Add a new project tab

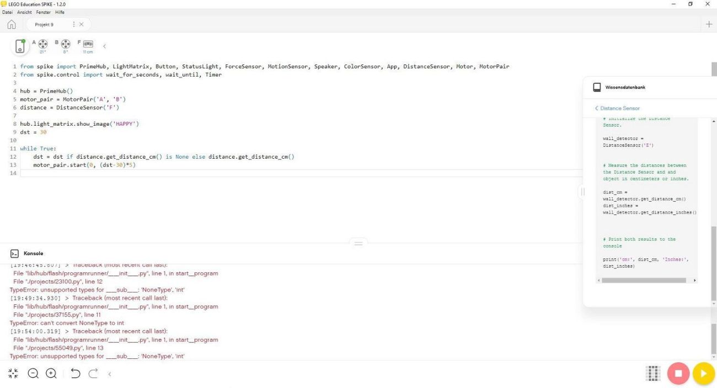point(709,24)
